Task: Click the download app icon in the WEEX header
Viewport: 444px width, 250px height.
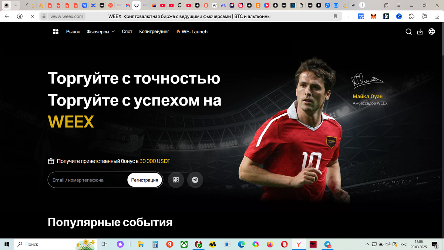Action: click(420, 31)
